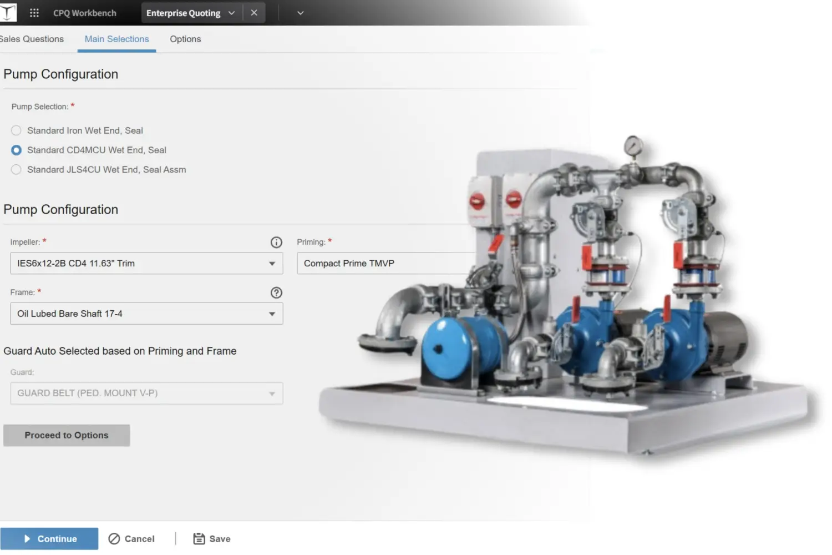Open the Enterprise Quoting tab chevron menu
This screenshot has height=555, width=832.
[x=231, y=13]
